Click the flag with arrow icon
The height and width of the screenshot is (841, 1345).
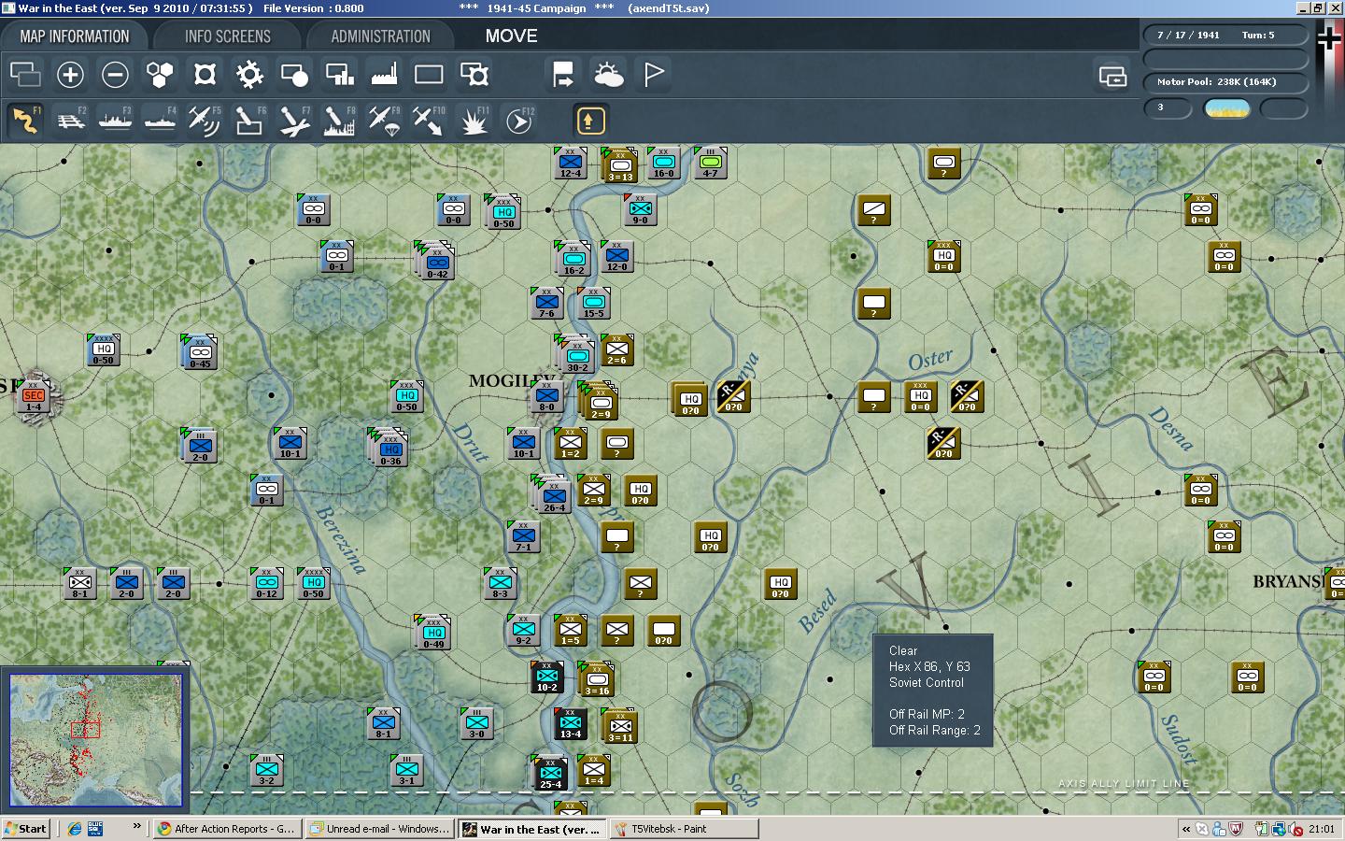coord(563,74)
